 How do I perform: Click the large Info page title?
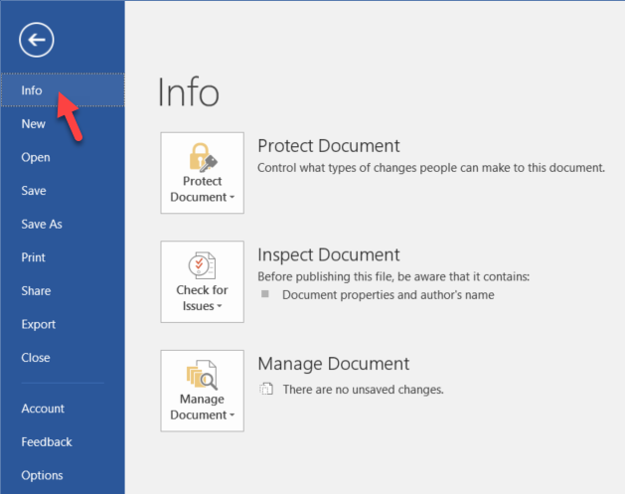pos(188,92)
